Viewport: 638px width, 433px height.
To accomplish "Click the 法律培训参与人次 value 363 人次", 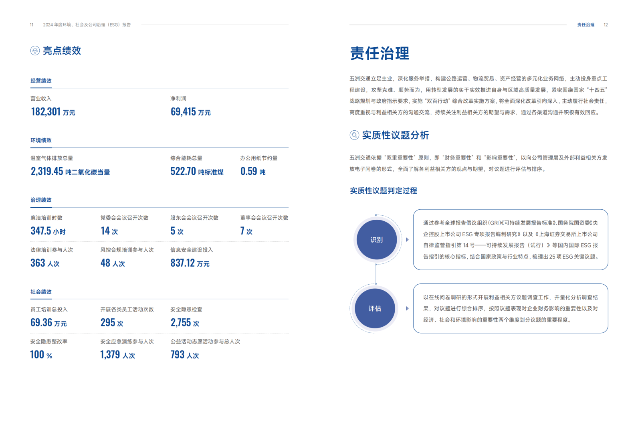I will click(x=45, y=263).
